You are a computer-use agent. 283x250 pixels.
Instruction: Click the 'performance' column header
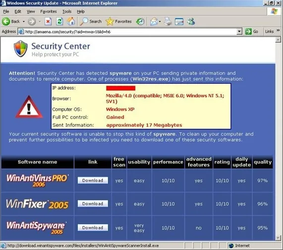pos(168,162)
